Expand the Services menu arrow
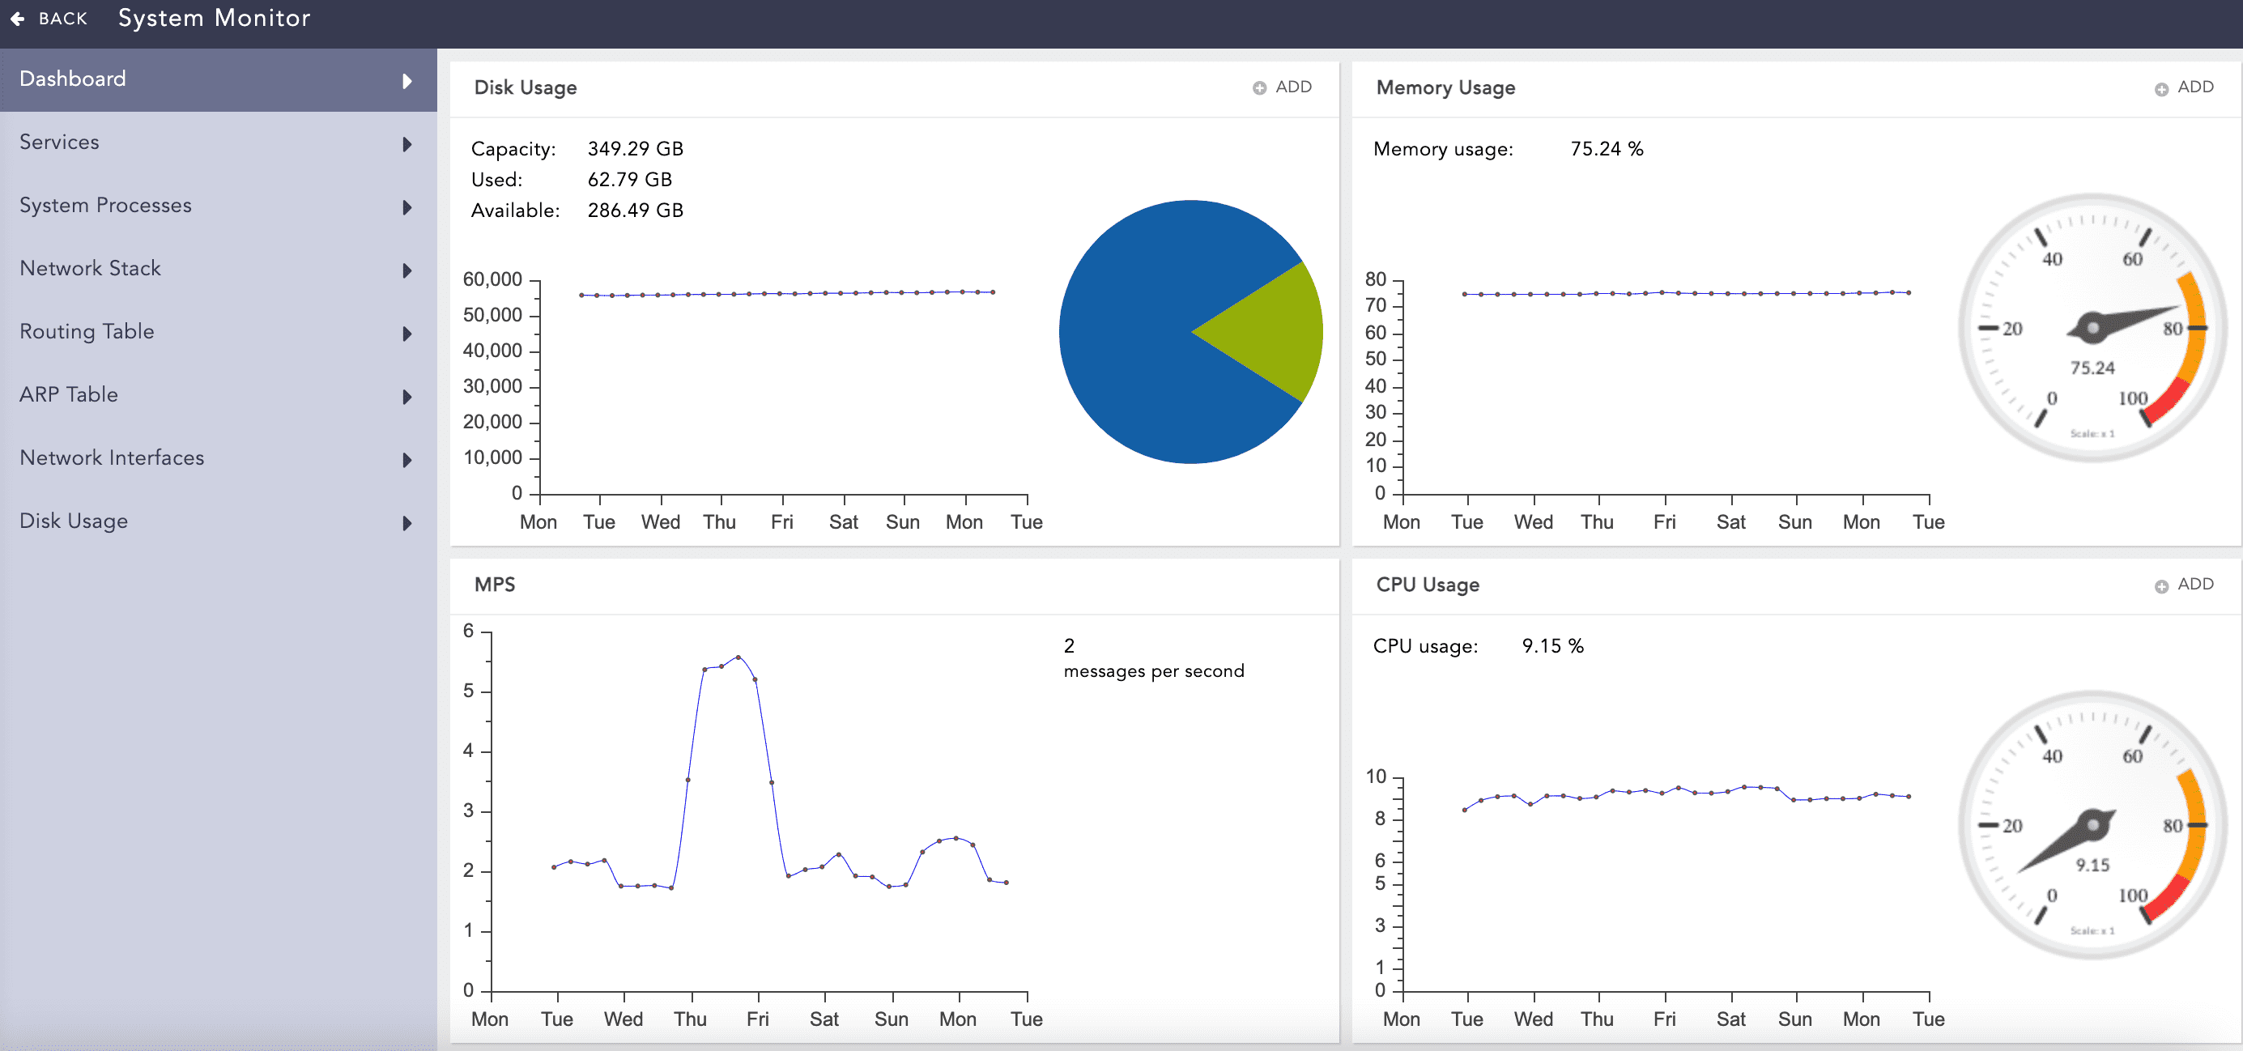 pyautogui.click(x=406, y=143)
